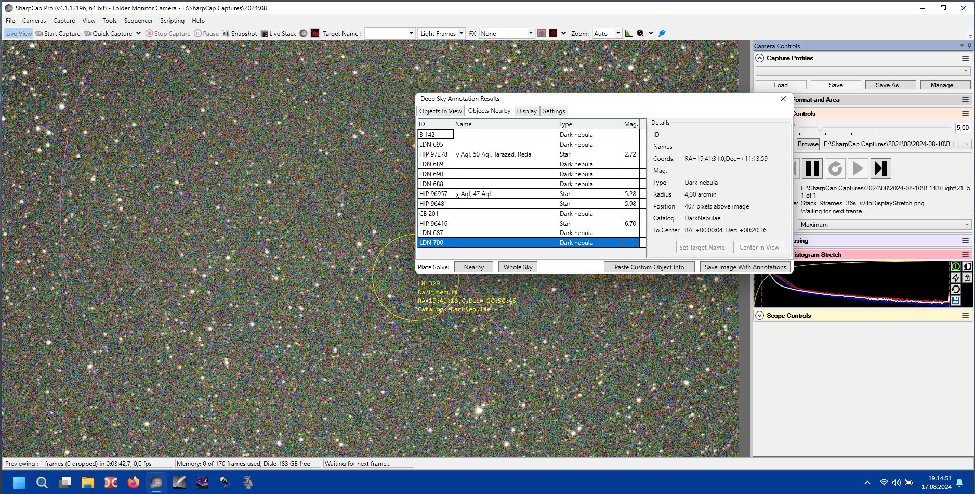
Task: Toggle the half-circle contrast icon in histogram
Action: (x=967, y=266)
